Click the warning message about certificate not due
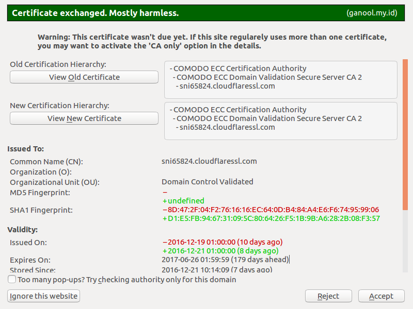The image size is (413, 309). [212, 41]
